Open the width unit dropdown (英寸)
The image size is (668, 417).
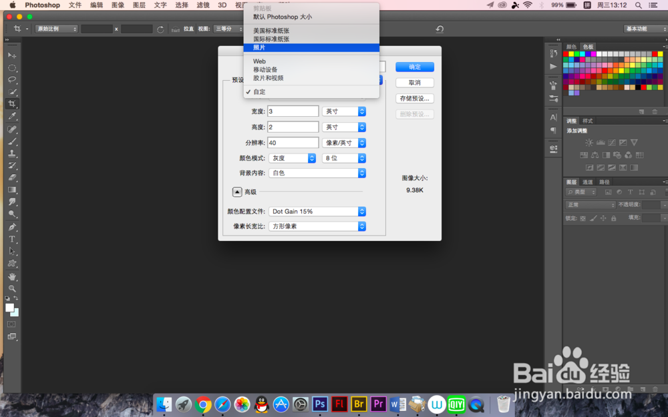click(x=344, y=111)
